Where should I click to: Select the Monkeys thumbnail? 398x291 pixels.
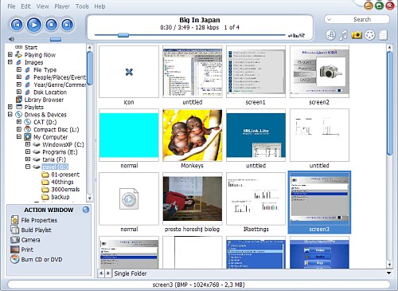193,136
